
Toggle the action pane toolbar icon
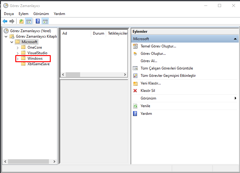click(x=45, y=21)
